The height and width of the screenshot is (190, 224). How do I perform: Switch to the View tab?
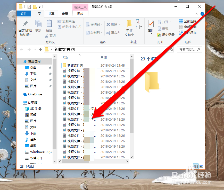tap(65, 14)
